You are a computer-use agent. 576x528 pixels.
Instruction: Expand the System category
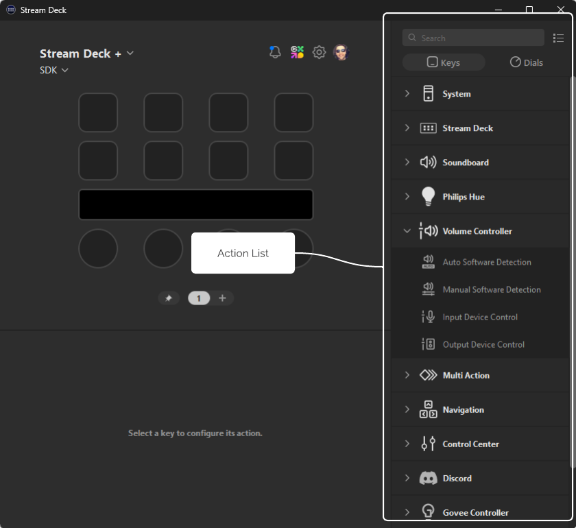pyautogui.click(x=407, y=94)
